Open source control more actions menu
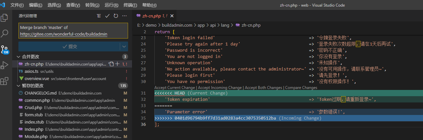The image size is (423, 140). point(124,16)
